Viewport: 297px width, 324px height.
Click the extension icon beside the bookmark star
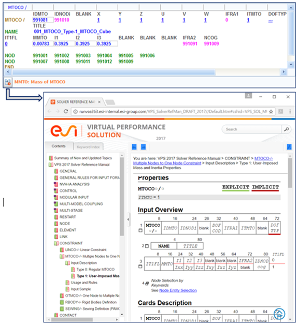[280, 112]
